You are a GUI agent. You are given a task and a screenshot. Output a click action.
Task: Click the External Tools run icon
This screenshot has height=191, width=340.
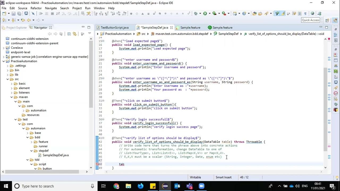[x=224, y=13]
